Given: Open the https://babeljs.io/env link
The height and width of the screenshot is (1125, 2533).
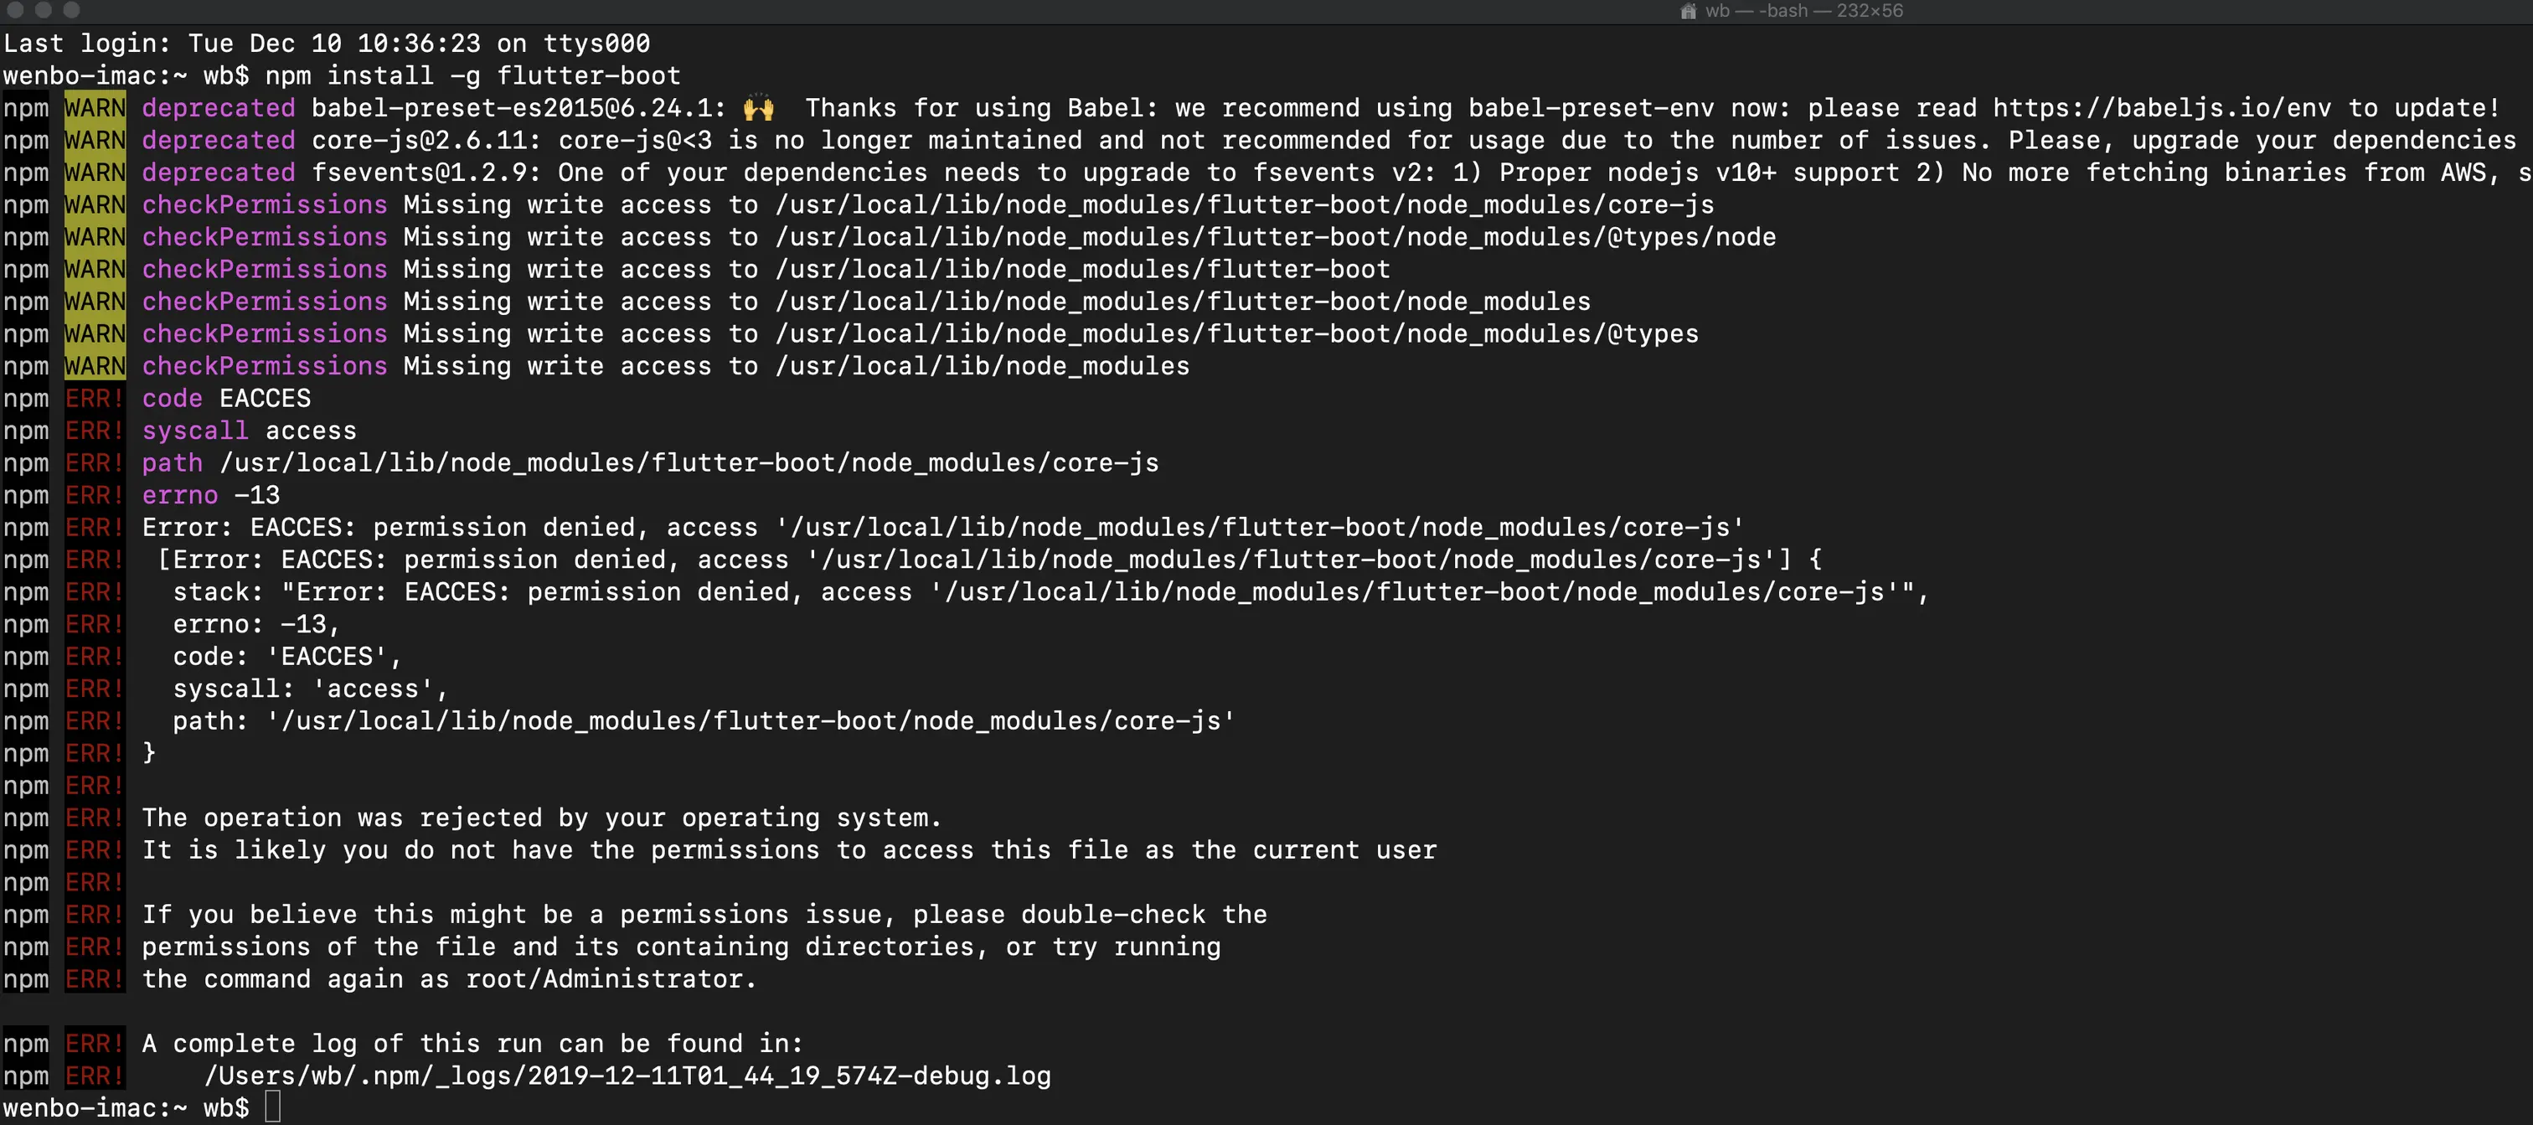Looking at the screenshot, I should 2161,108.
